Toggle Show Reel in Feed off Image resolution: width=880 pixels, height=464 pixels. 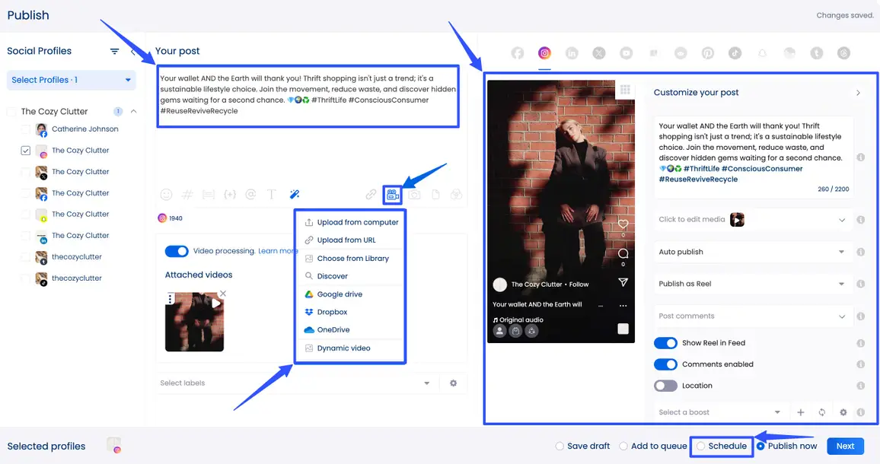coord(665,342)
